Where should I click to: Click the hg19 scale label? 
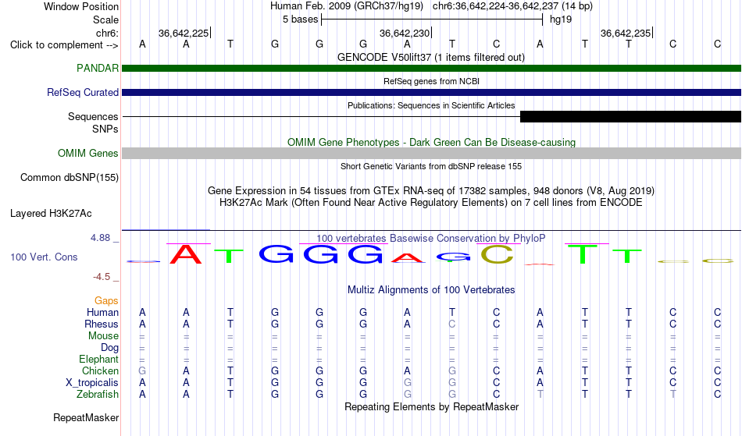560,19
